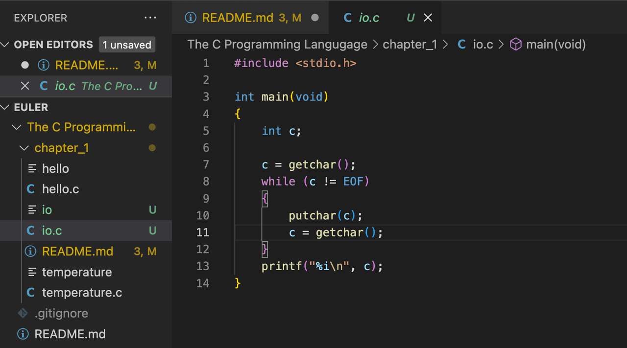Click the unsaved dot on README.md tab
Image resolution: width=627 pixels, height=348 pixels.
[315, 18]
